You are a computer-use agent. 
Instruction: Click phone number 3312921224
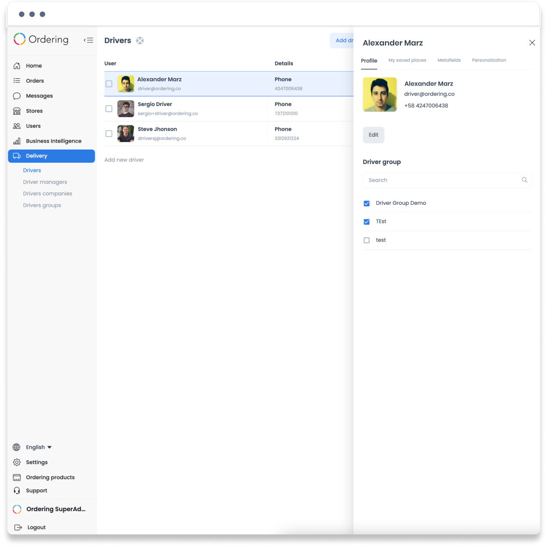[287, 138]
